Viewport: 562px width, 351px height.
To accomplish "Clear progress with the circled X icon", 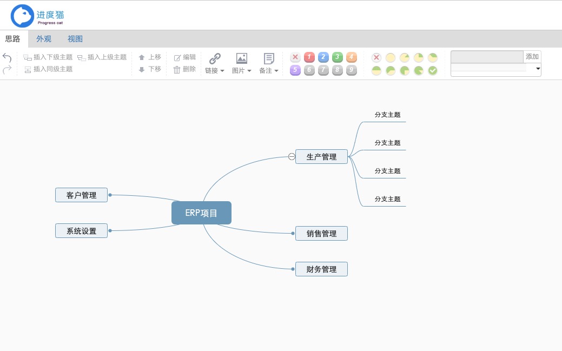I will tap(376, 57).
